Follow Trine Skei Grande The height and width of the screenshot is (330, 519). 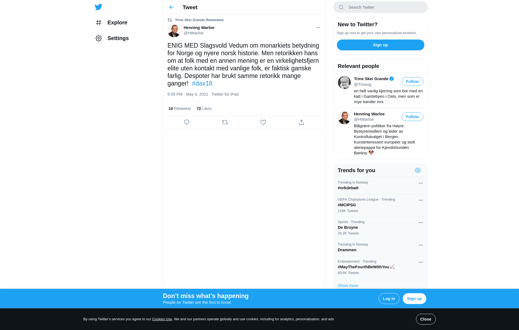point(412,81)
